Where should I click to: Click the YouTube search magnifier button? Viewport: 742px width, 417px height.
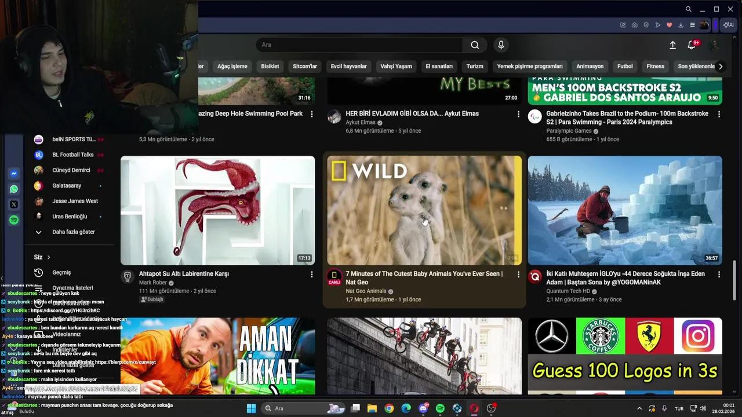[x=475, y=45]
